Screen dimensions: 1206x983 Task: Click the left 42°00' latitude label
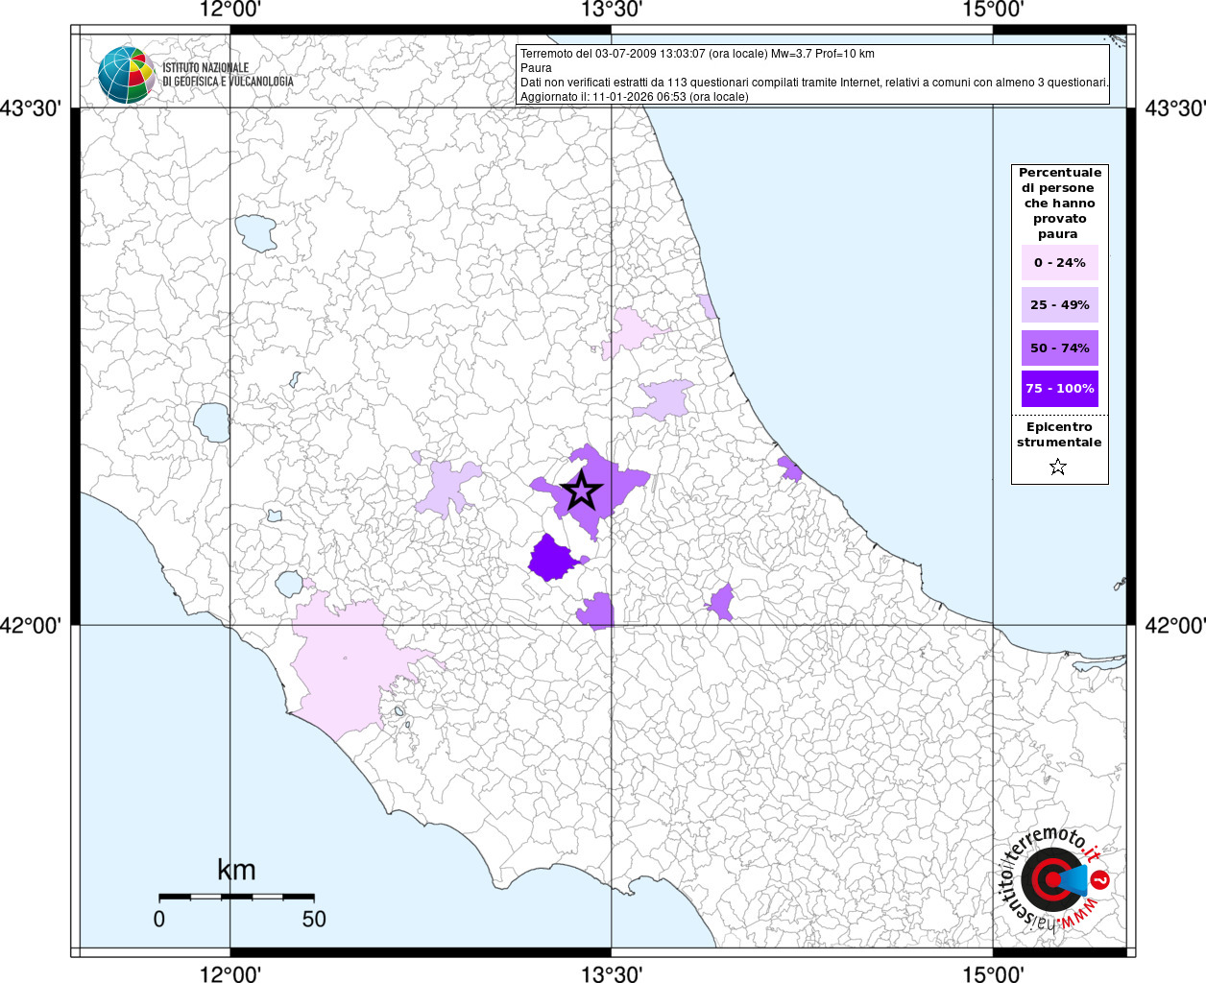point(31,625)
